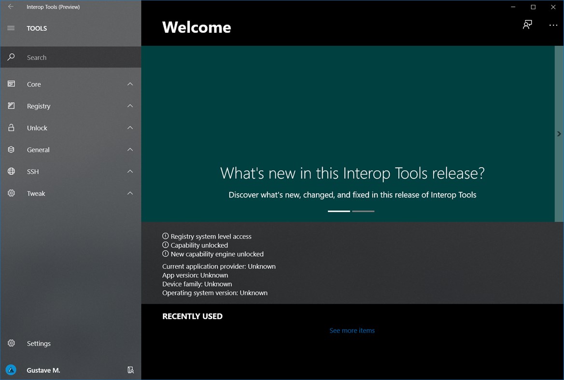Select the Unlock menu item

point(70,128)
